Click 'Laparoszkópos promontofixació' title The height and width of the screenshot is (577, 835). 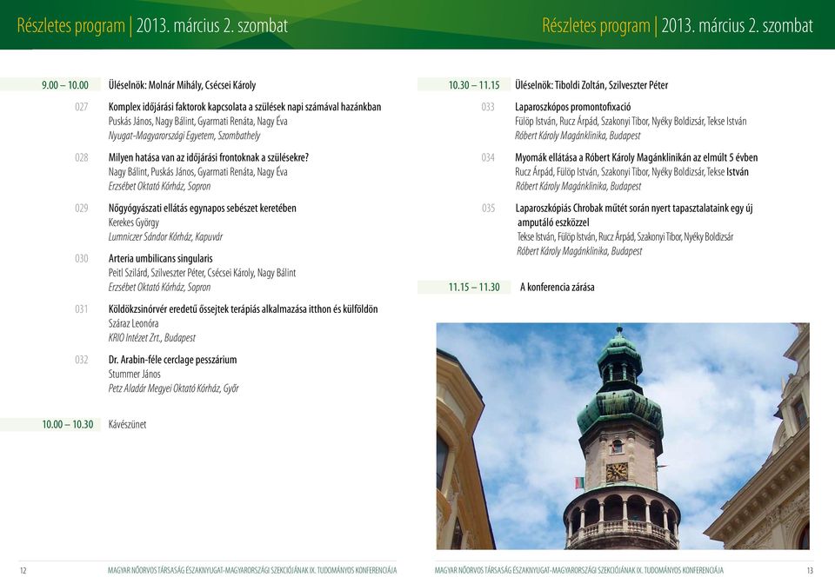pyautogui.click(x=573, y=107)
